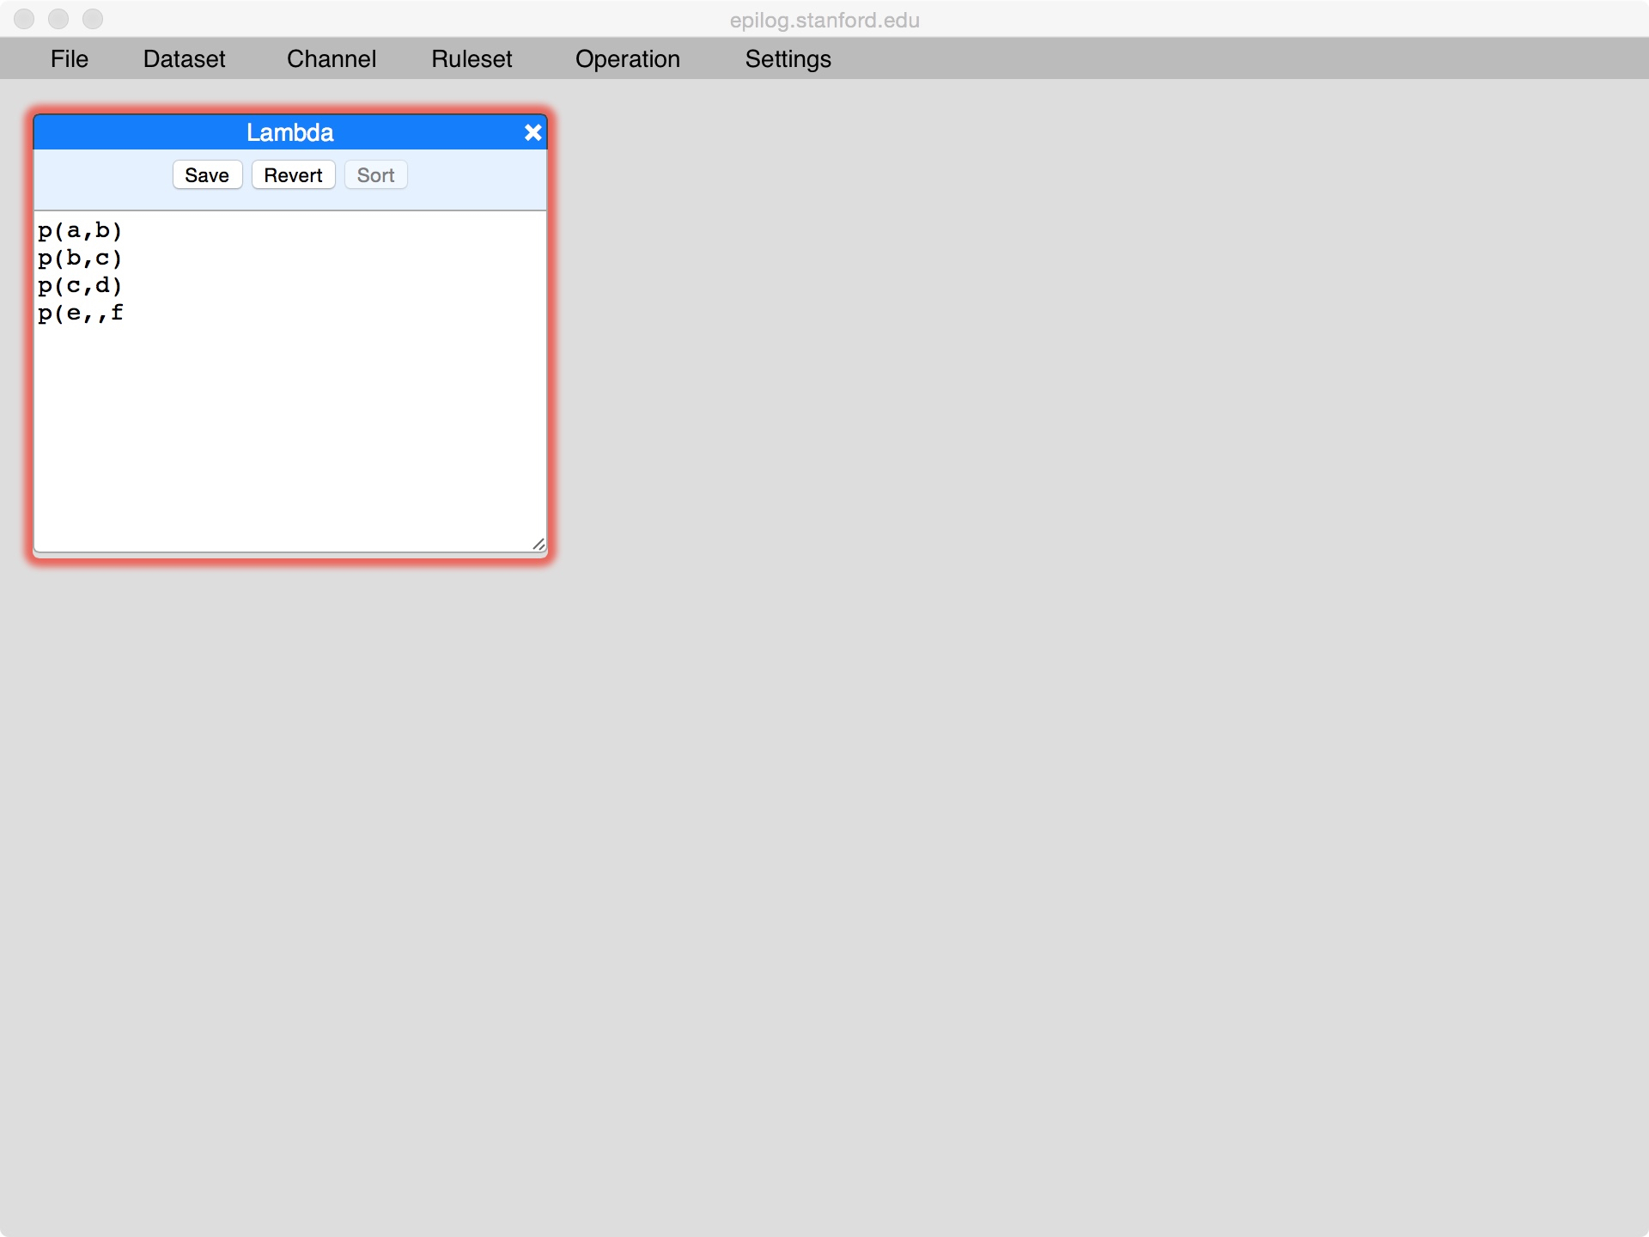1649x1237 pixels.
Task: Open the Dataset menu
Action: tap(184, 58)
